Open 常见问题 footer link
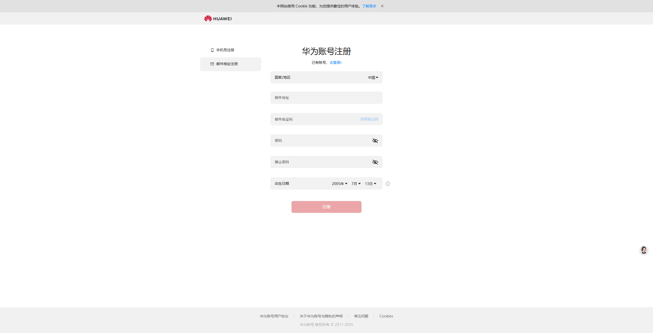The image size is (653, 333). (361, 316)
